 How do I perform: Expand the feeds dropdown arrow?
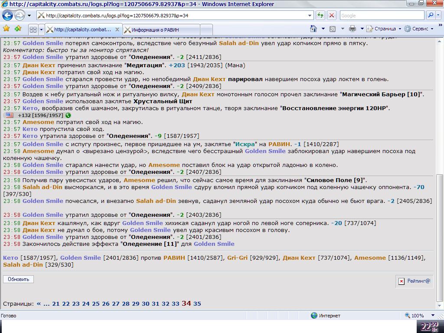343,29
